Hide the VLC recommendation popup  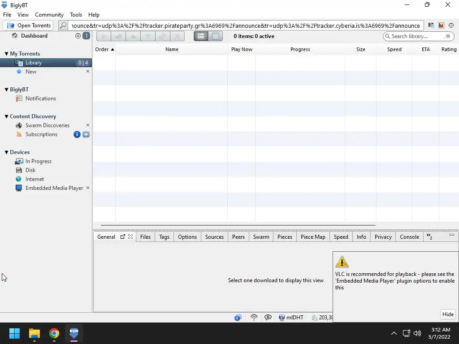(x=448, y=314)
